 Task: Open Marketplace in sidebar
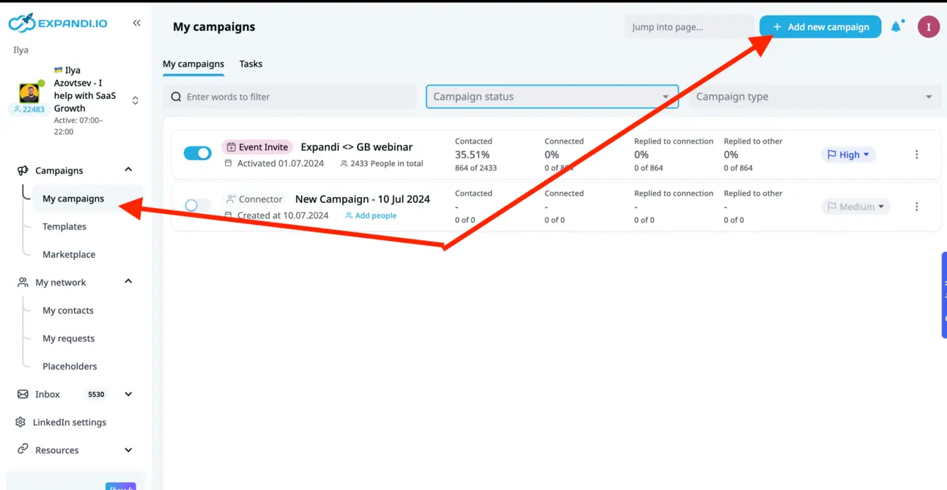coord(69,254)
